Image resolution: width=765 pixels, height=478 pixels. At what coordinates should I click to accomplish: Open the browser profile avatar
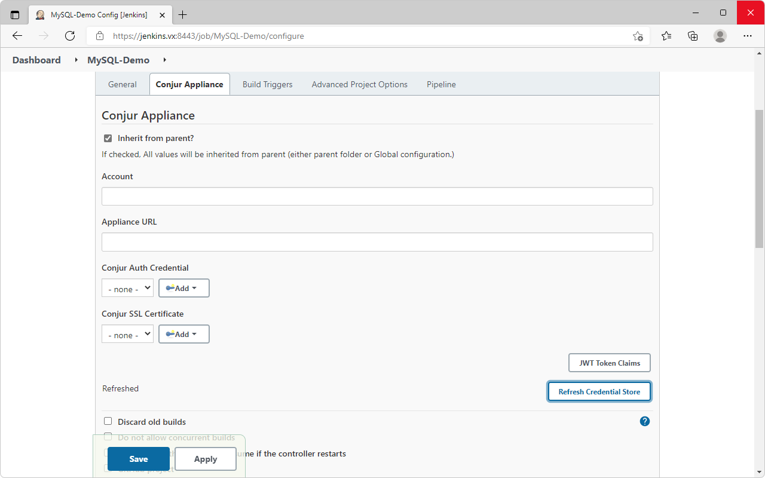click(720, 36)
